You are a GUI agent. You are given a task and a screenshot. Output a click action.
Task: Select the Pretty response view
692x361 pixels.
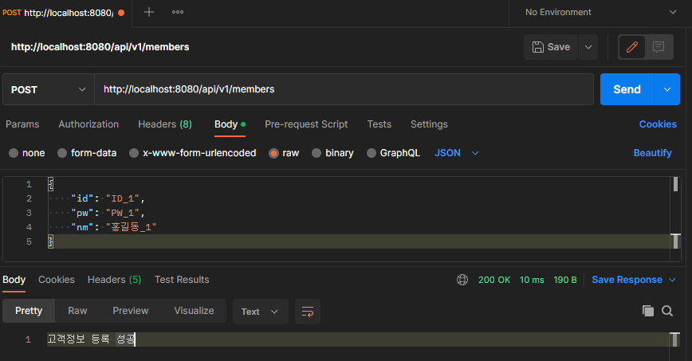29,311
